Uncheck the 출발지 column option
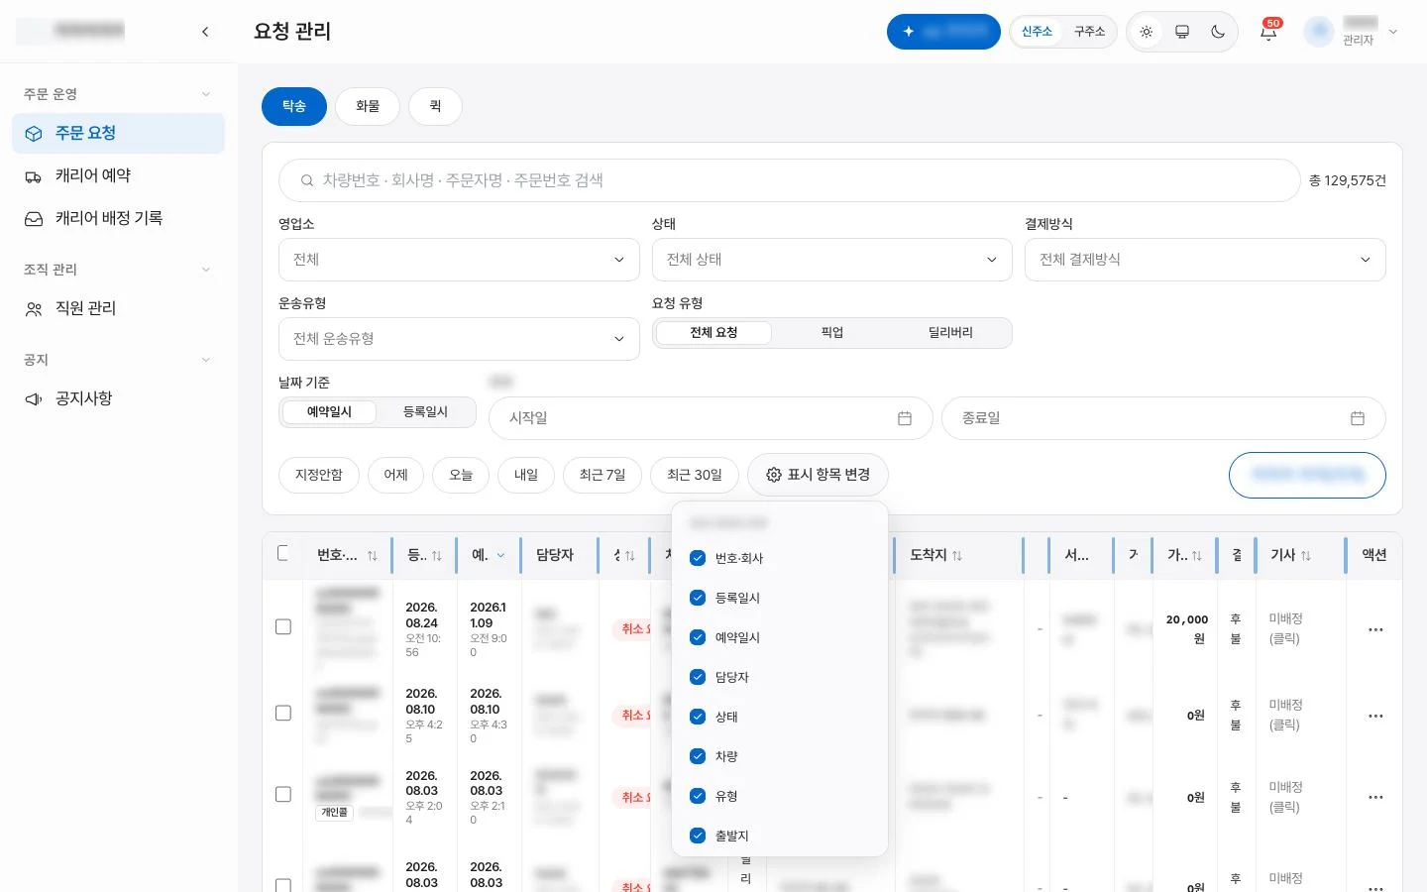 [698, 836]
